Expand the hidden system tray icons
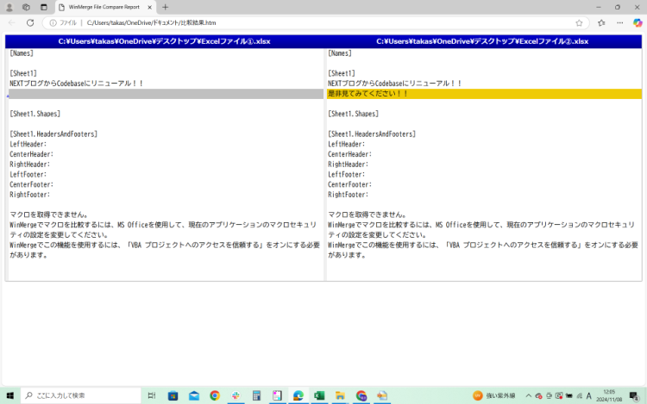Viewport: 647px width, 404px height. 528,395
